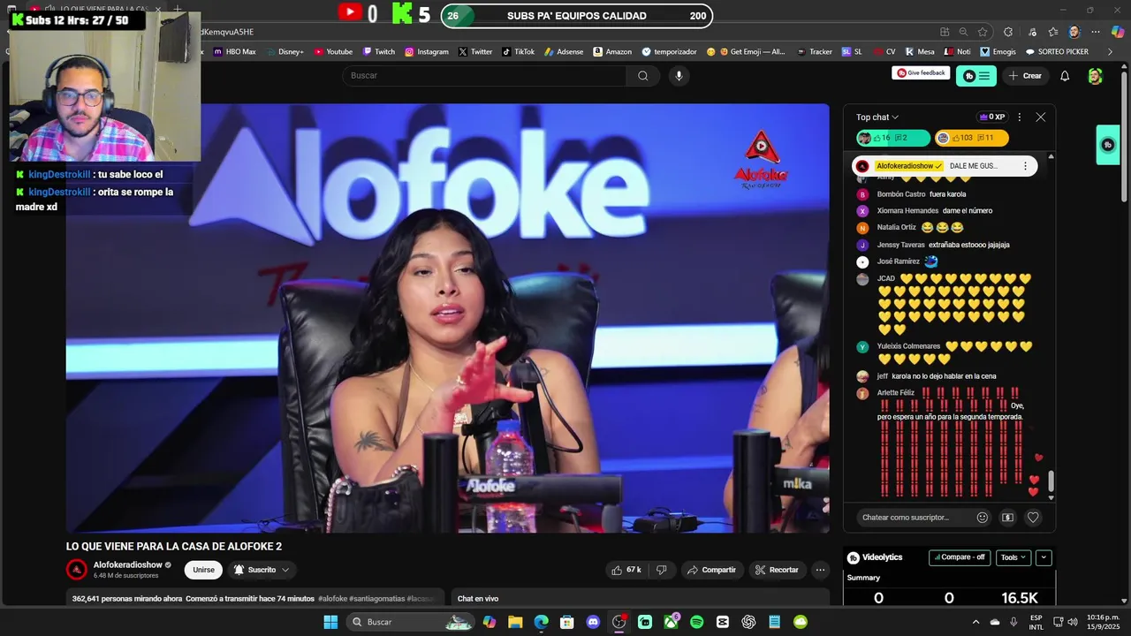
Task: Toggle Videolytics Compare - off button
Action: pyautogui.click(x=960, y=557)
